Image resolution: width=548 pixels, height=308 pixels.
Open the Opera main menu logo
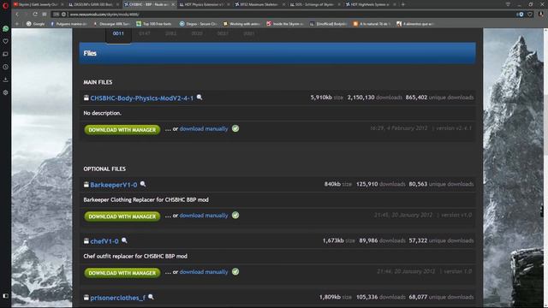click(5, 5)
